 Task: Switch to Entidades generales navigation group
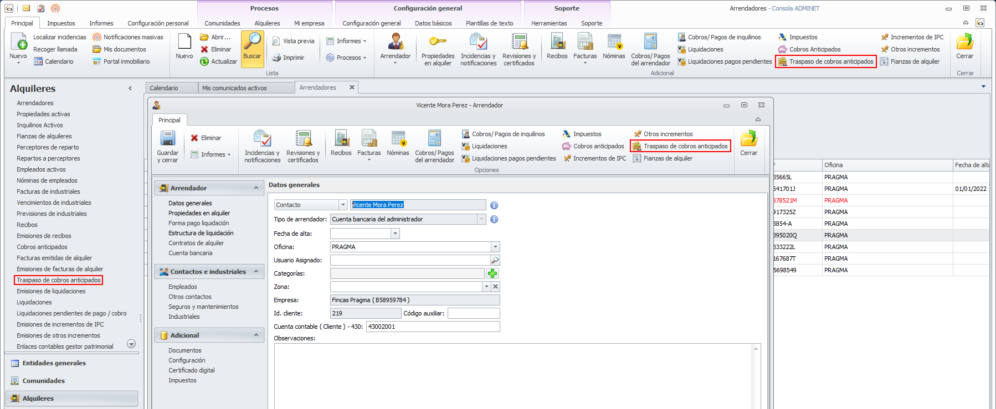pos(71,363)
